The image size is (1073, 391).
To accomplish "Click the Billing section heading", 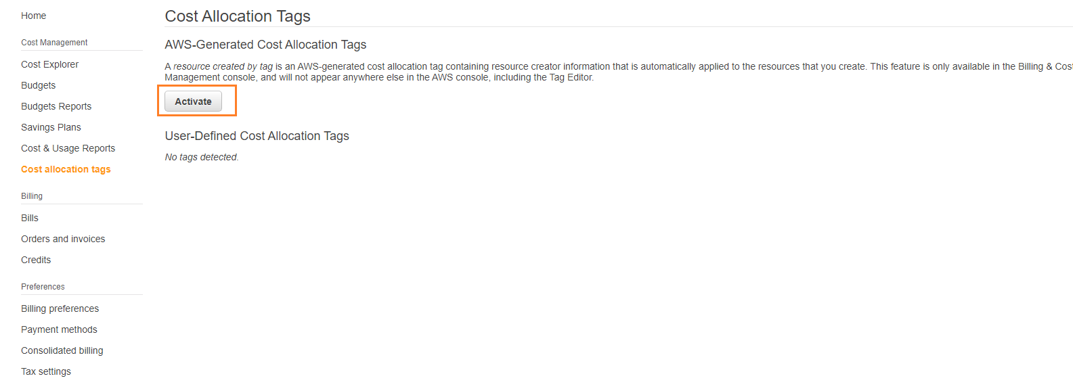I will [32, 196].
